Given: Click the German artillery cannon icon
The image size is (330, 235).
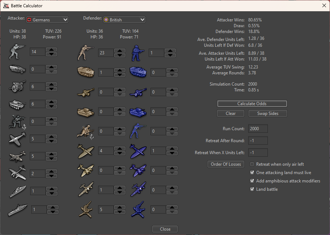Looking at the screenshot, I should pyautogui.click(x=17, y=86).
